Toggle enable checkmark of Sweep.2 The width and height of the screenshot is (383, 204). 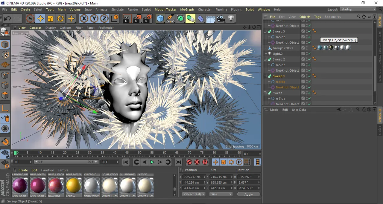(309, 59)
